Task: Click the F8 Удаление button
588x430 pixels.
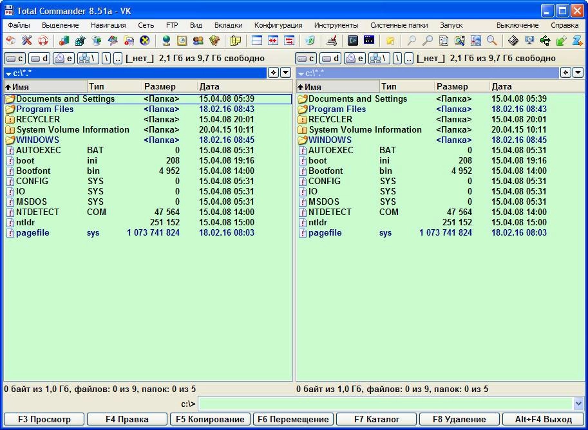Action: click(459, 419)
